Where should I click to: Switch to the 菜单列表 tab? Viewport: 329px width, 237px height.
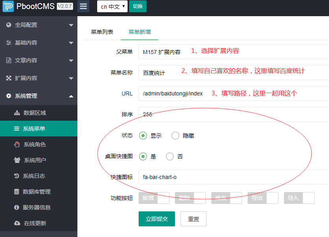click(x=102, y=32)
